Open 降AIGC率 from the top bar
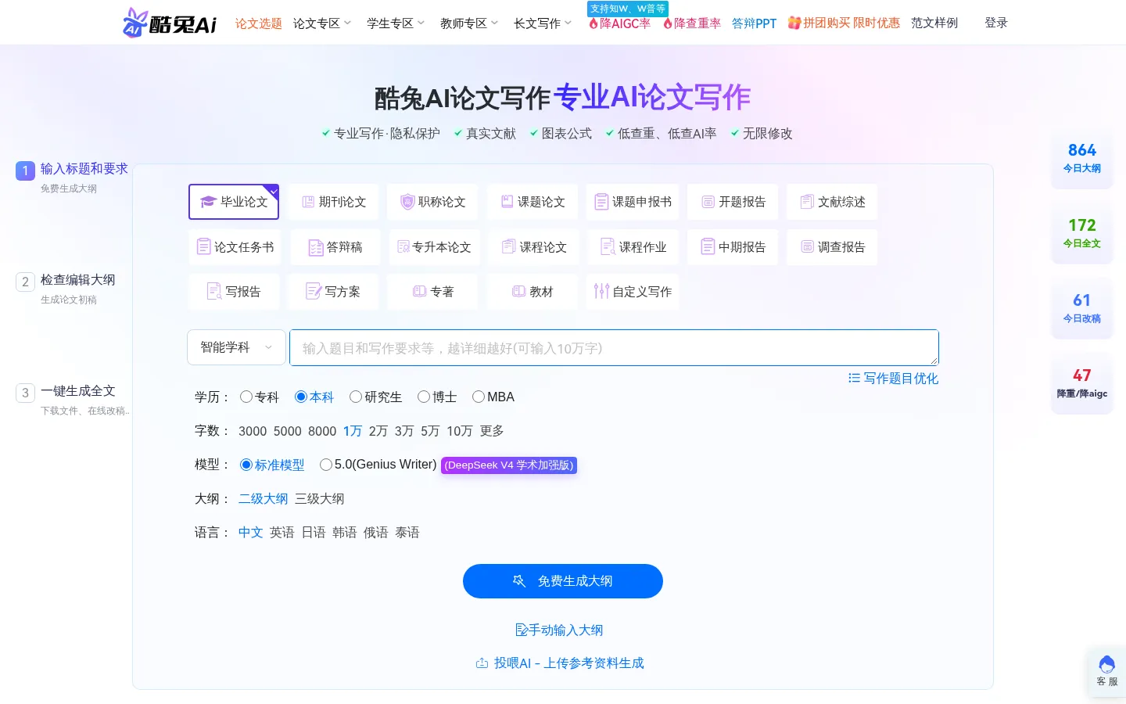The height and width of the screenshot is (704, 1126). (x=619, y=23)
